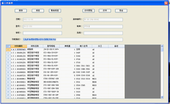Click scrollbar down arrow of table
170x104 pixels.
click(x=162, y=97)
